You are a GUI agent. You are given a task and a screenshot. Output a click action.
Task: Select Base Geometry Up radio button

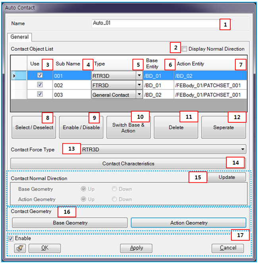point(83,189)
